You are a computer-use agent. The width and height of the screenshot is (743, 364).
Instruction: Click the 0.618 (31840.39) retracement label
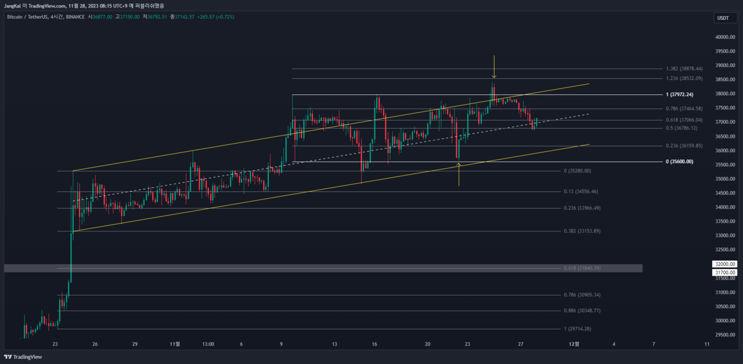tap(582, 268)
